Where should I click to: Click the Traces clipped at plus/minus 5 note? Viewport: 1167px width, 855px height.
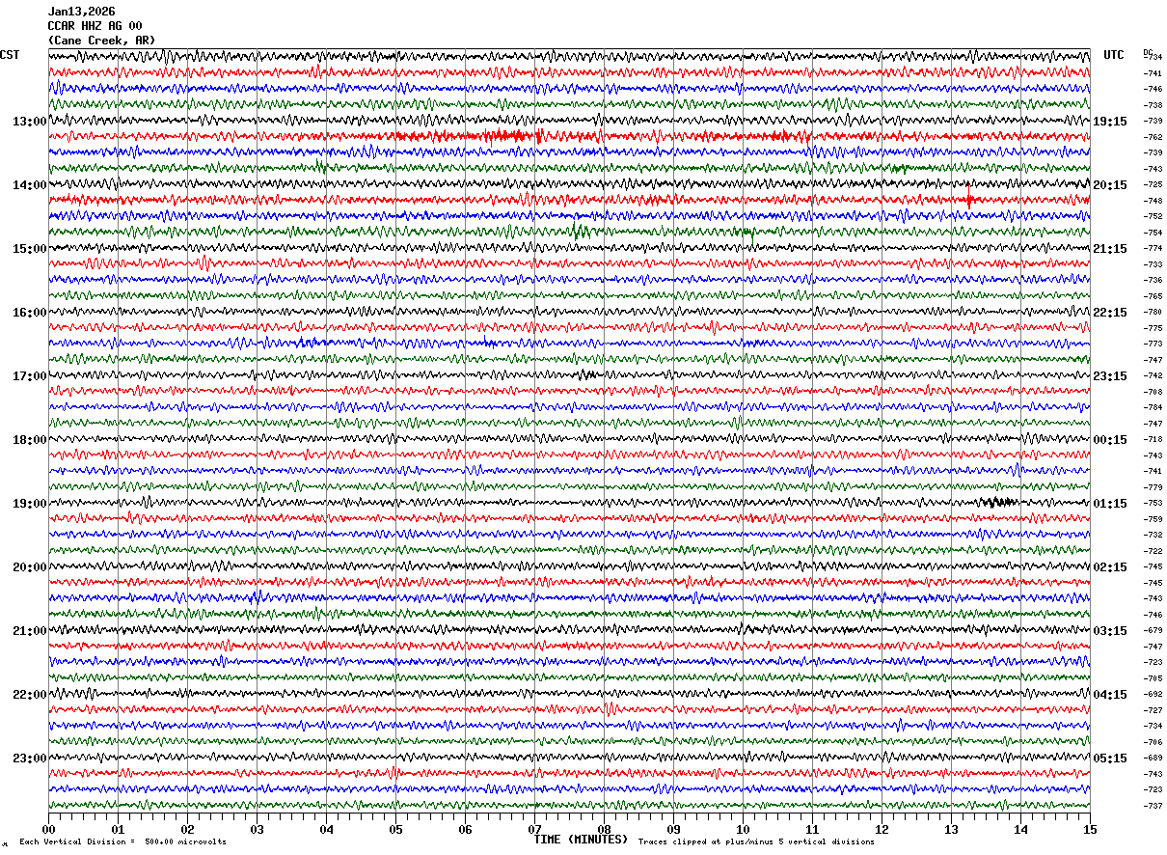(756, 842)
